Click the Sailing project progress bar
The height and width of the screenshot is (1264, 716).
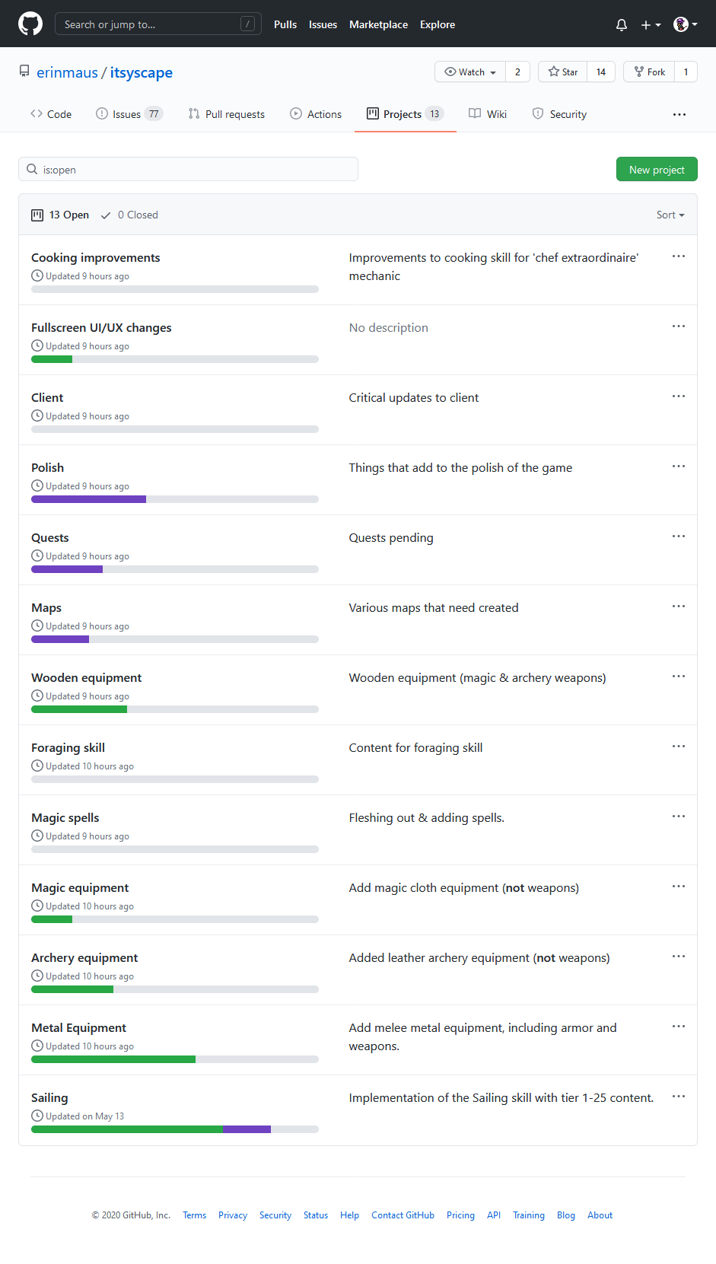174,1129
